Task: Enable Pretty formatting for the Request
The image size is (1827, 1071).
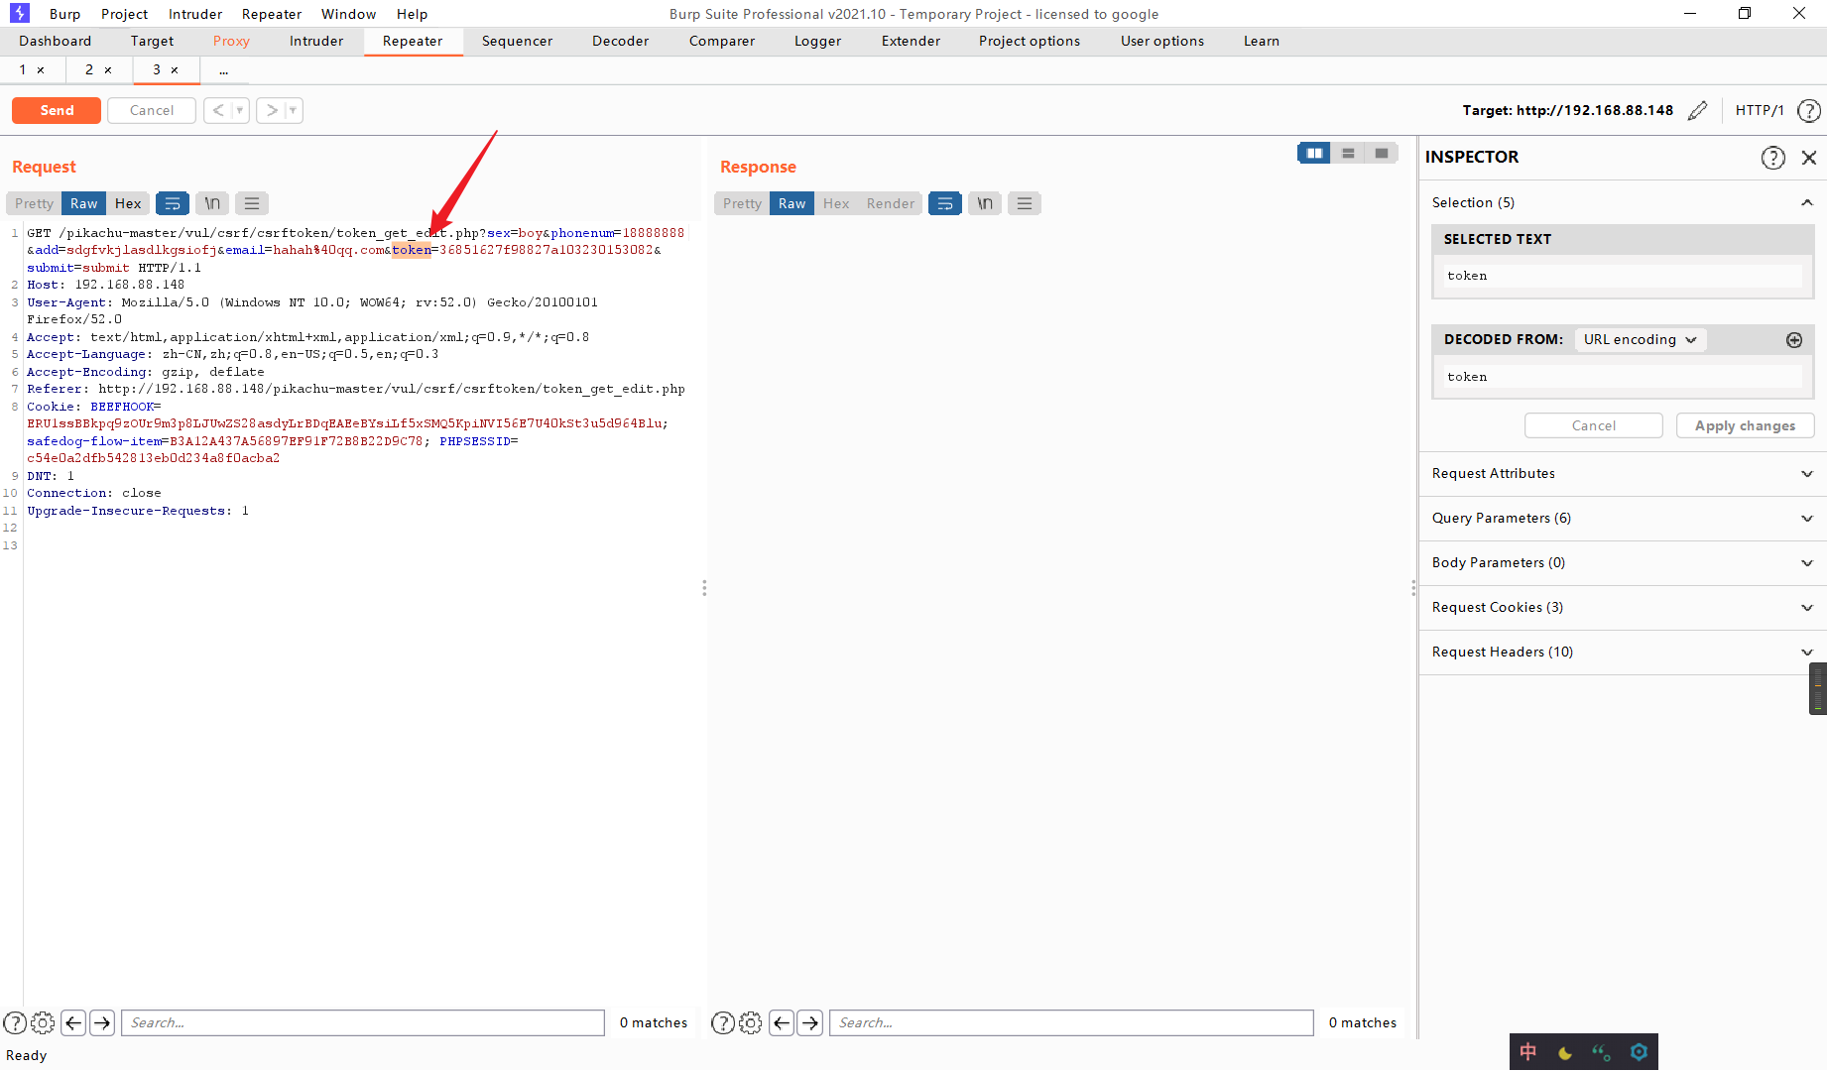Action: 33,203
